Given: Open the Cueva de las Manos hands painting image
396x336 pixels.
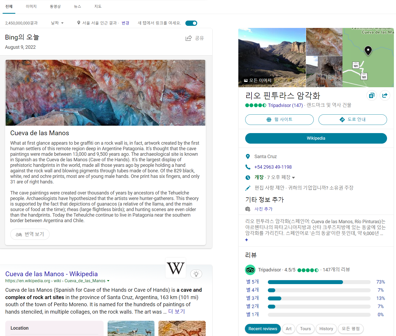Looking at the screenshot, I should point(105,93).
